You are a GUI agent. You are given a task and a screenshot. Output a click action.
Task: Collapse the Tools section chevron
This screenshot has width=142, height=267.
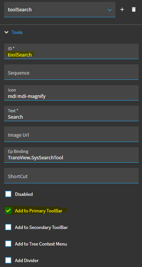tap(6, 32)
